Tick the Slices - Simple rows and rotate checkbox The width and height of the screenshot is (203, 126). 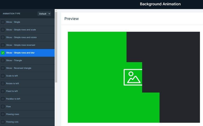[x=3, y=37]
